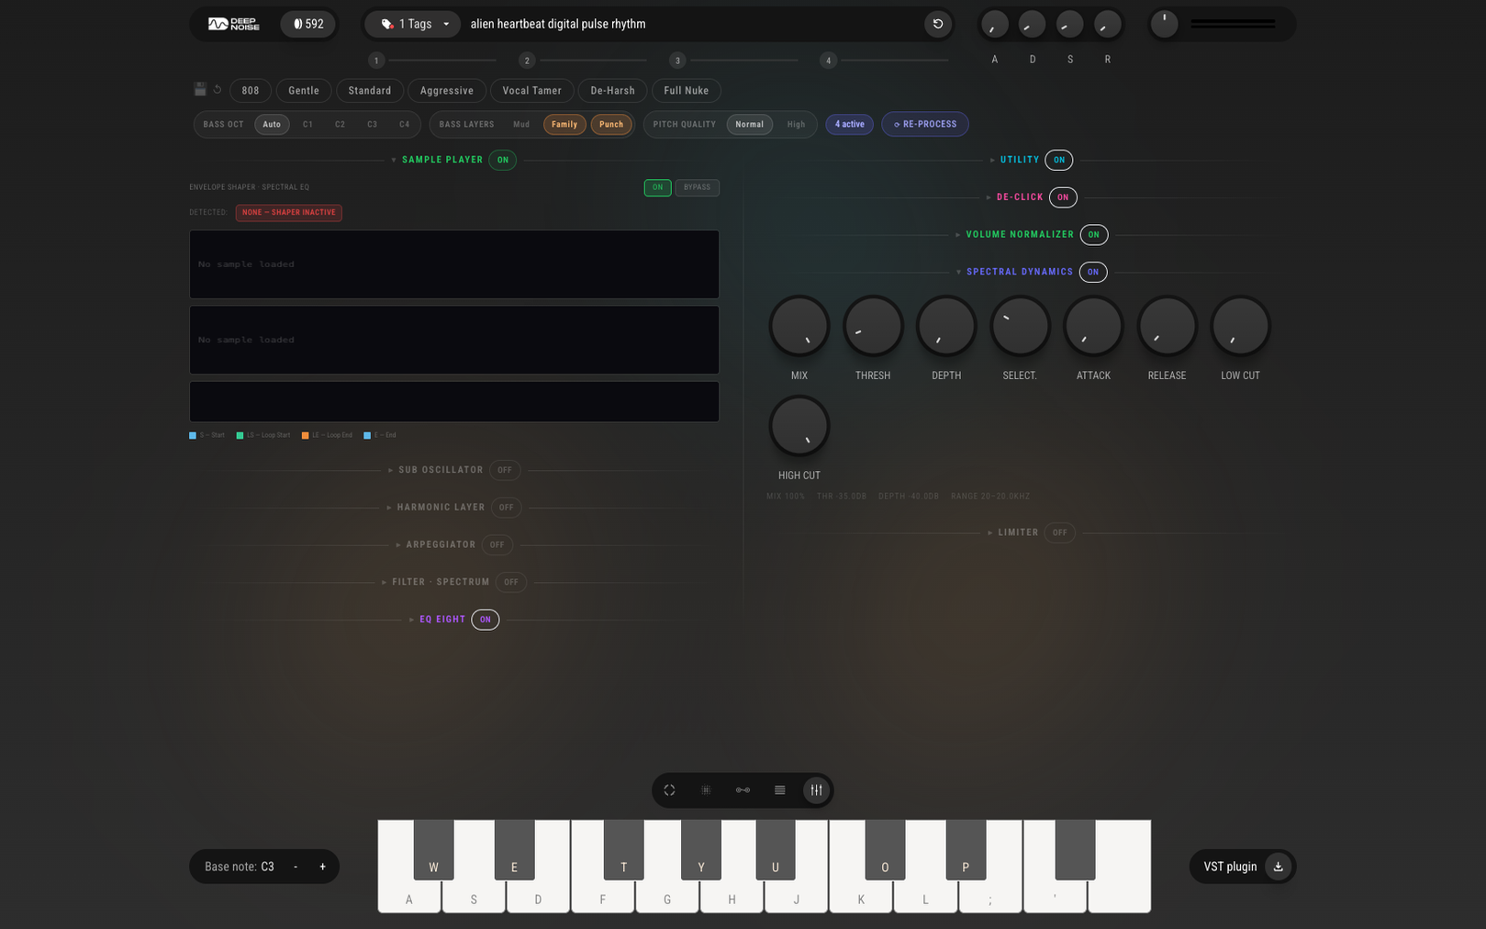
Task: Enable the Limiter OFF toggle
Action: [1059, 533]
